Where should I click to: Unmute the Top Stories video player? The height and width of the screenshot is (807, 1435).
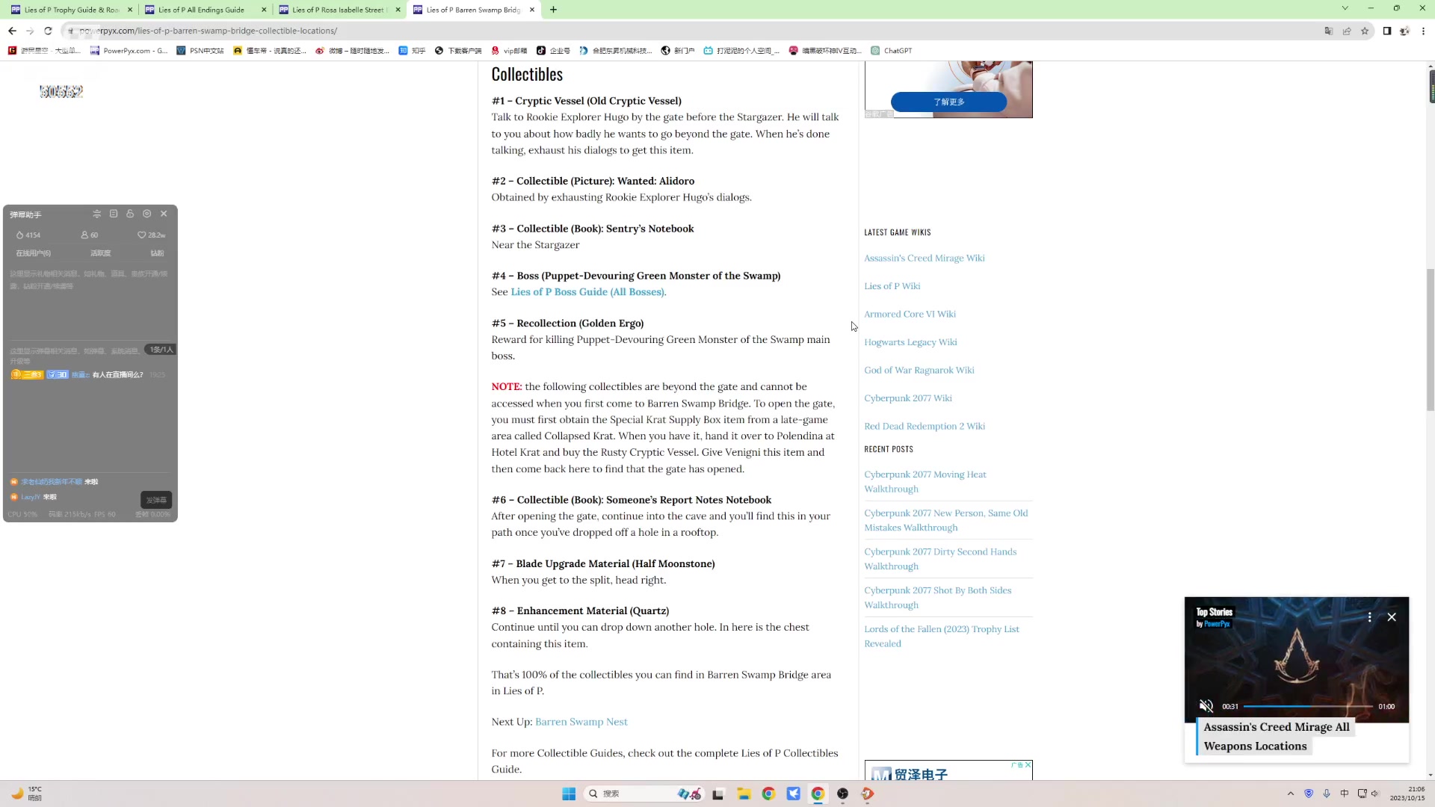(1206, 706)
